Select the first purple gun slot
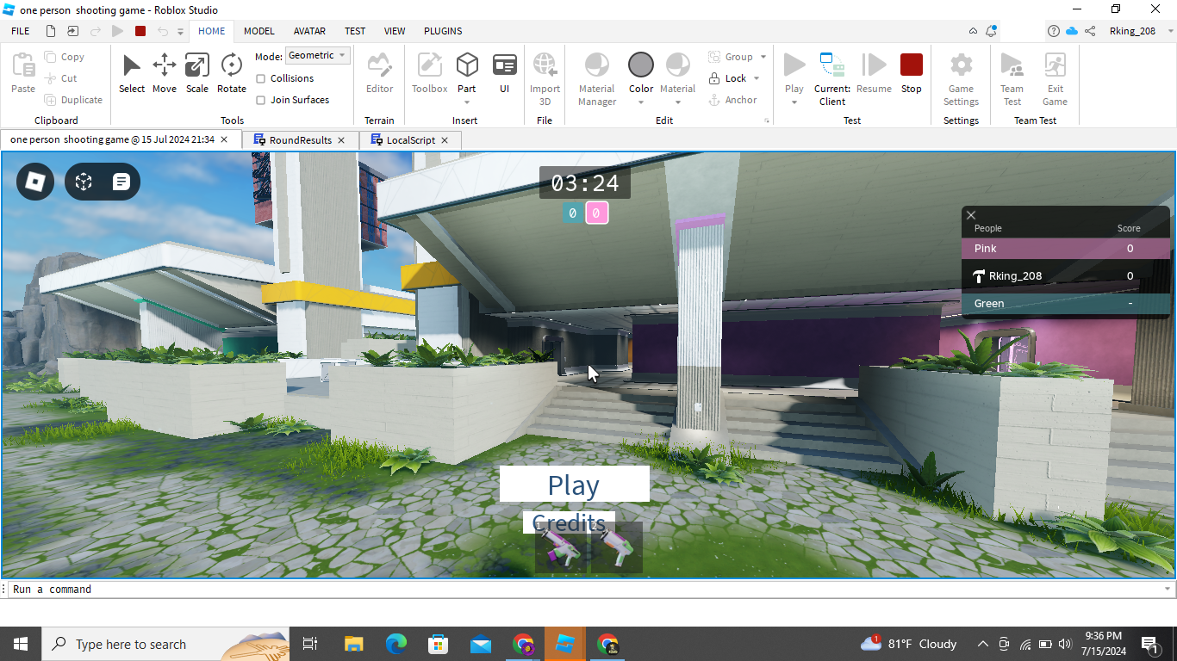The width and height of the screenshot is (1177, 661). point(559,547)
